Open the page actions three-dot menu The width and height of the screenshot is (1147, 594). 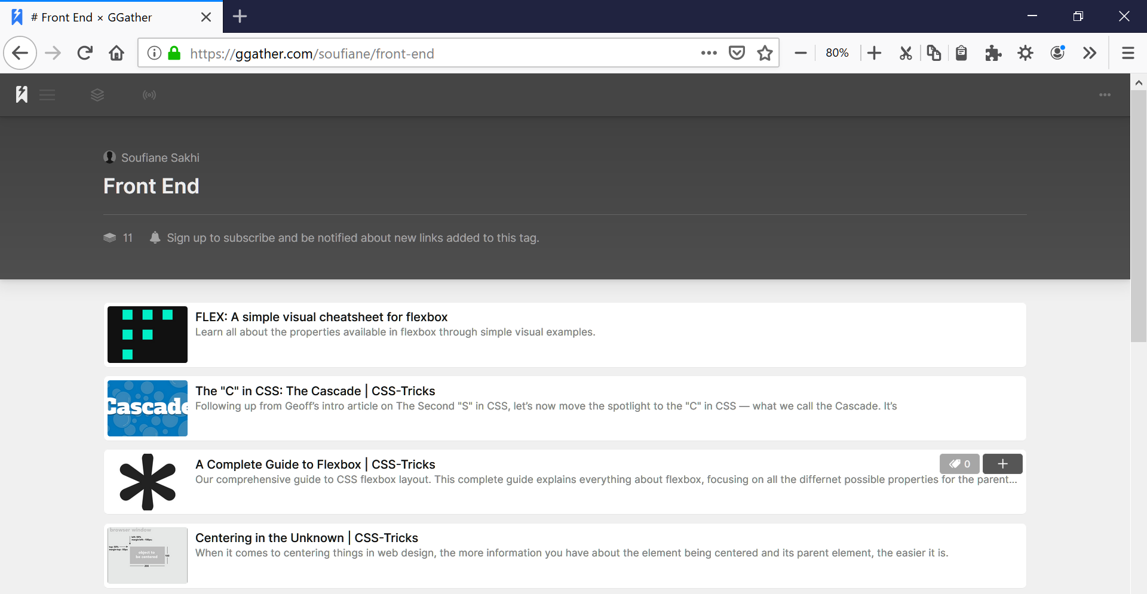point(709,53)
